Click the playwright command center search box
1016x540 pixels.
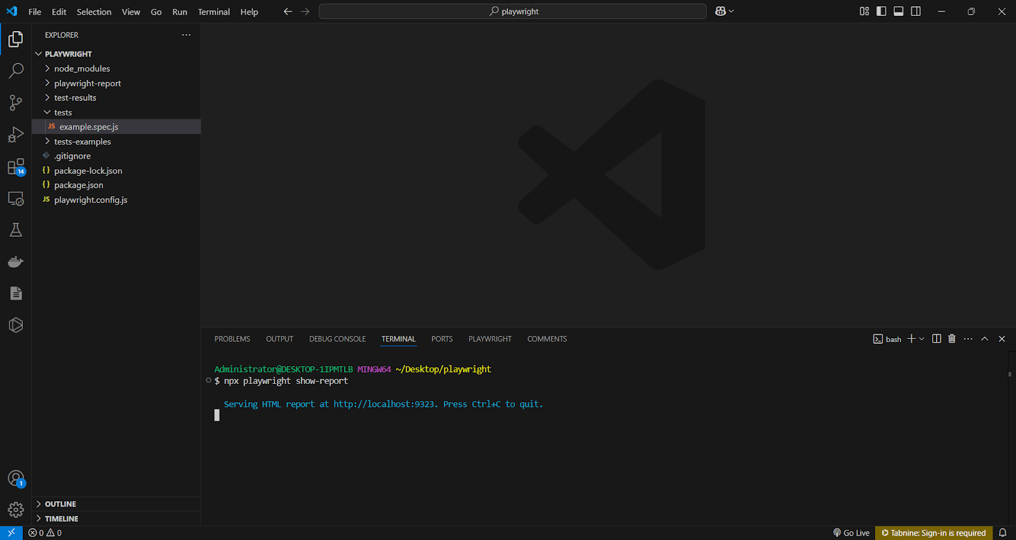click(x=512, y=11)
